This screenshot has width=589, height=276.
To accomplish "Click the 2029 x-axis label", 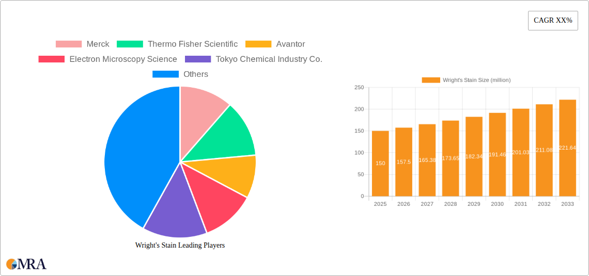I will pyautogui.click(x=474, y=204).
